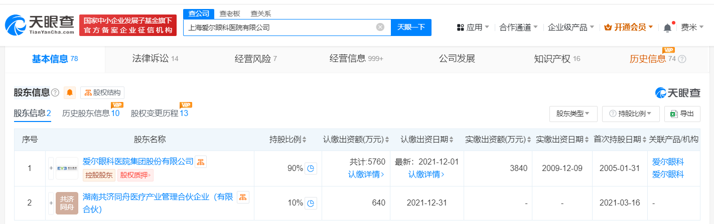This screenshot has height=224, width=714.
Task: Click pie chart icon beside 90%
Action: pyautogui.click(x=311, y=168)
